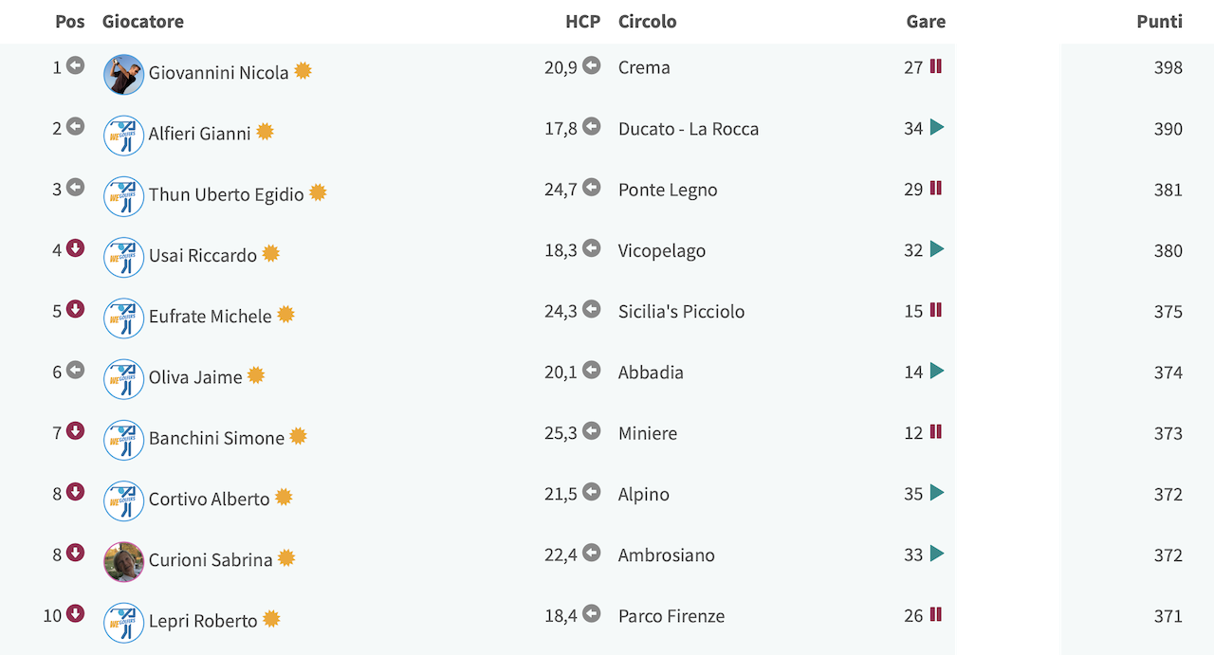1214x655 pixels.
Task: Click the green play icon in Ducato - La Rocca row
Action: (937, 127)
